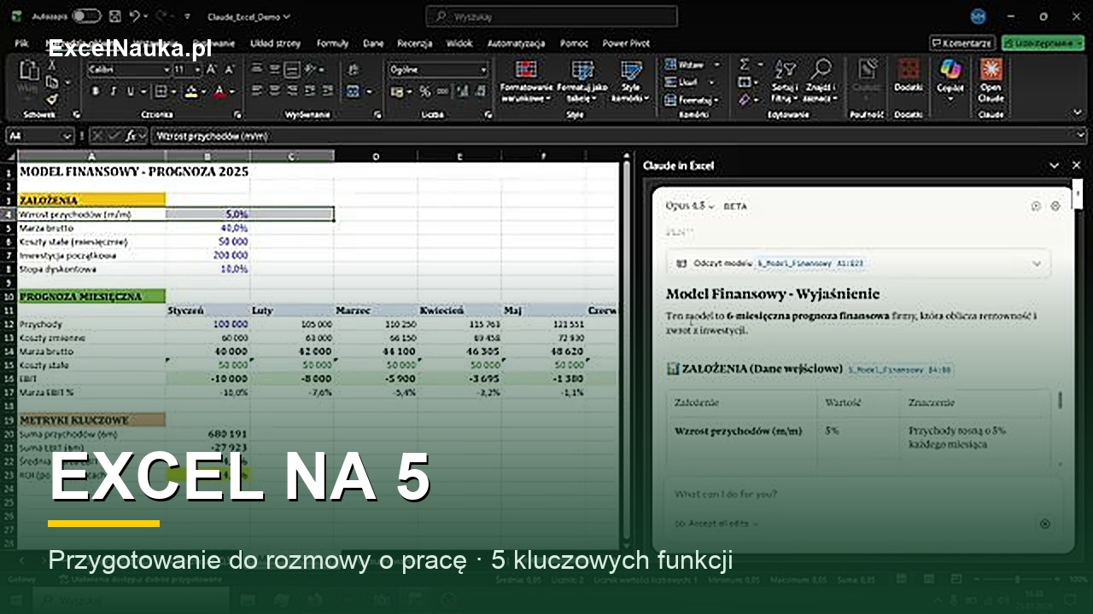Open Formatuj jako tabelę gallery
1093x614 pixels.
[582, 82]
